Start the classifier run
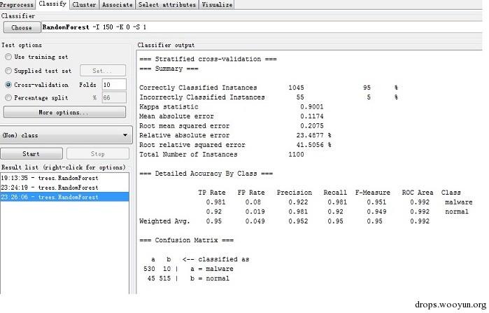This screenshot has height=313, width=489. [31, 154]
